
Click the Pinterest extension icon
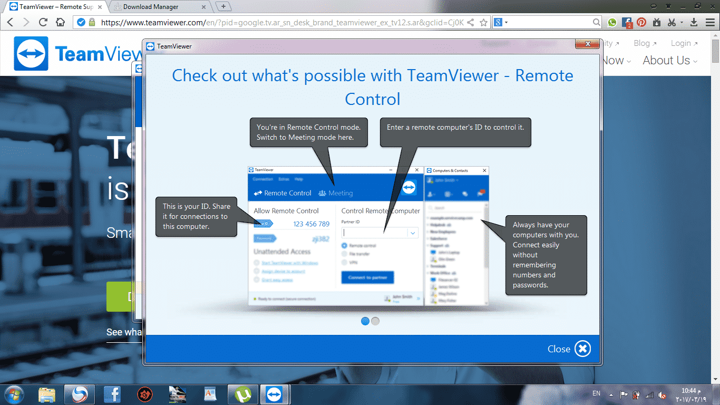coord(641,23)
